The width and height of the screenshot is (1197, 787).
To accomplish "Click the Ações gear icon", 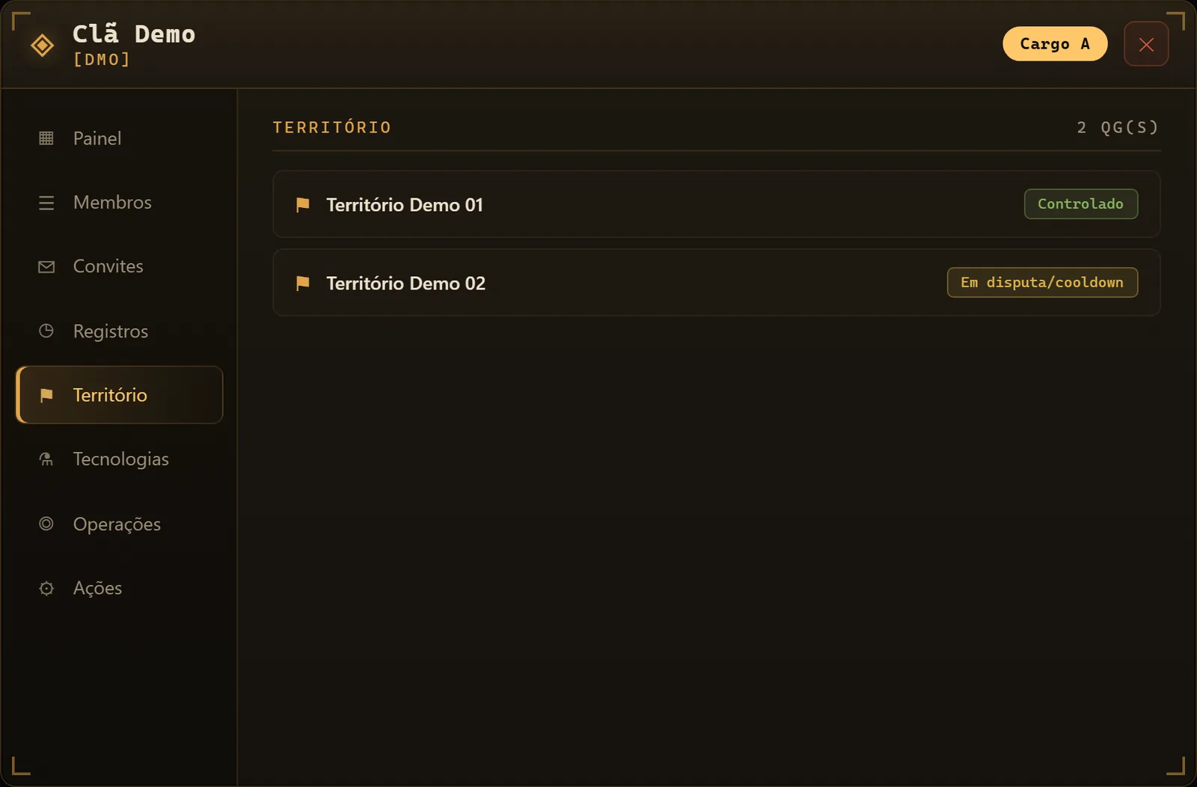I will pyautogui.click(x=46, y=589).
